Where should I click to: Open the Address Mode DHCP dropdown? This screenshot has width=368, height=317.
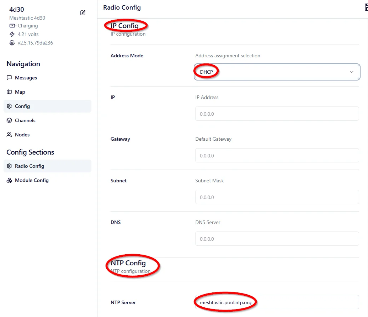coord(277,72)
